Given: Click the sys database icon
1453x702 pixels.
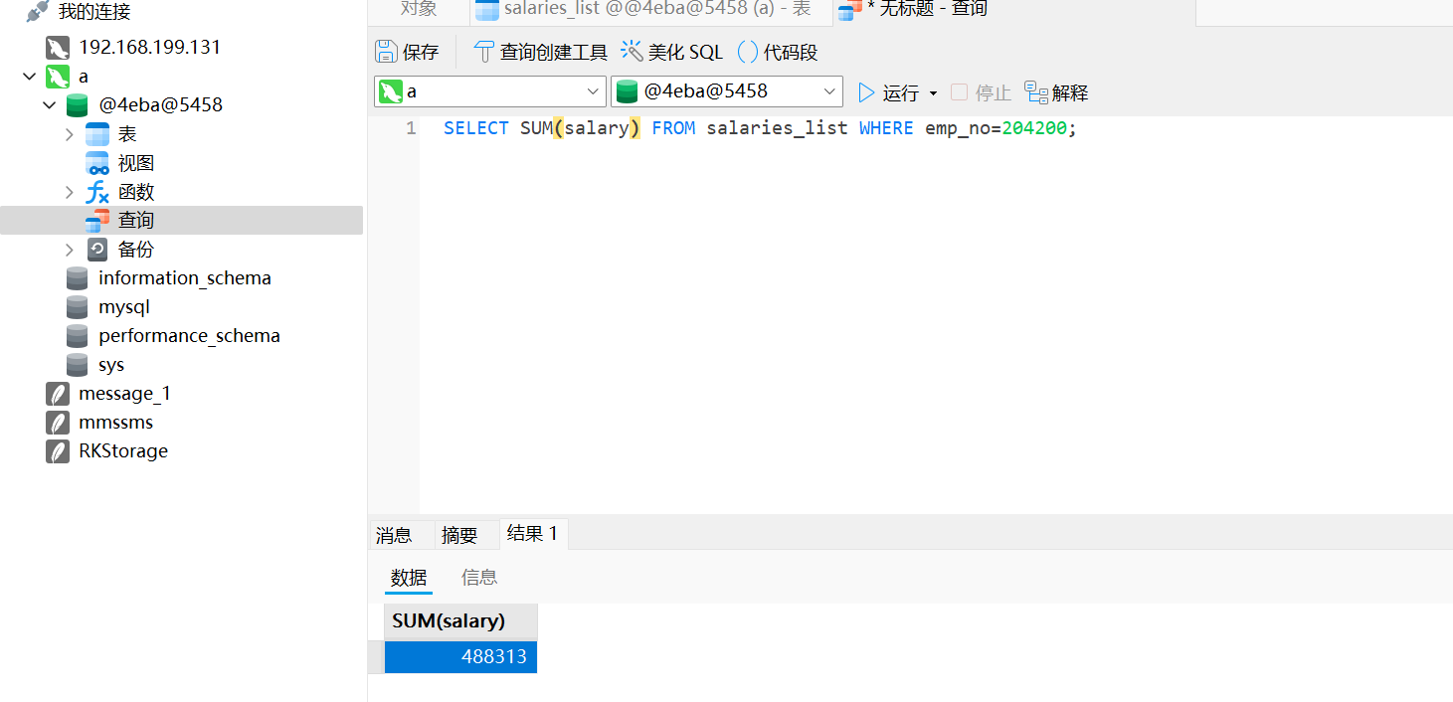Looking at the screenshot, I should pos(77,365).
